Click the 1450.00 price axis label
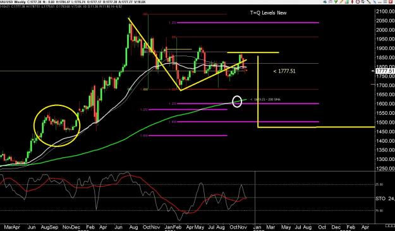 coord(385,131)
